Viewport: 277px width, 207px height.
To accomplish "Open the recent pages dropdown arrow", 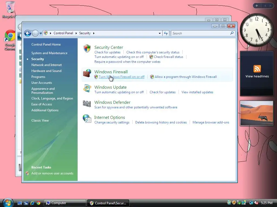I will (41, 33).
